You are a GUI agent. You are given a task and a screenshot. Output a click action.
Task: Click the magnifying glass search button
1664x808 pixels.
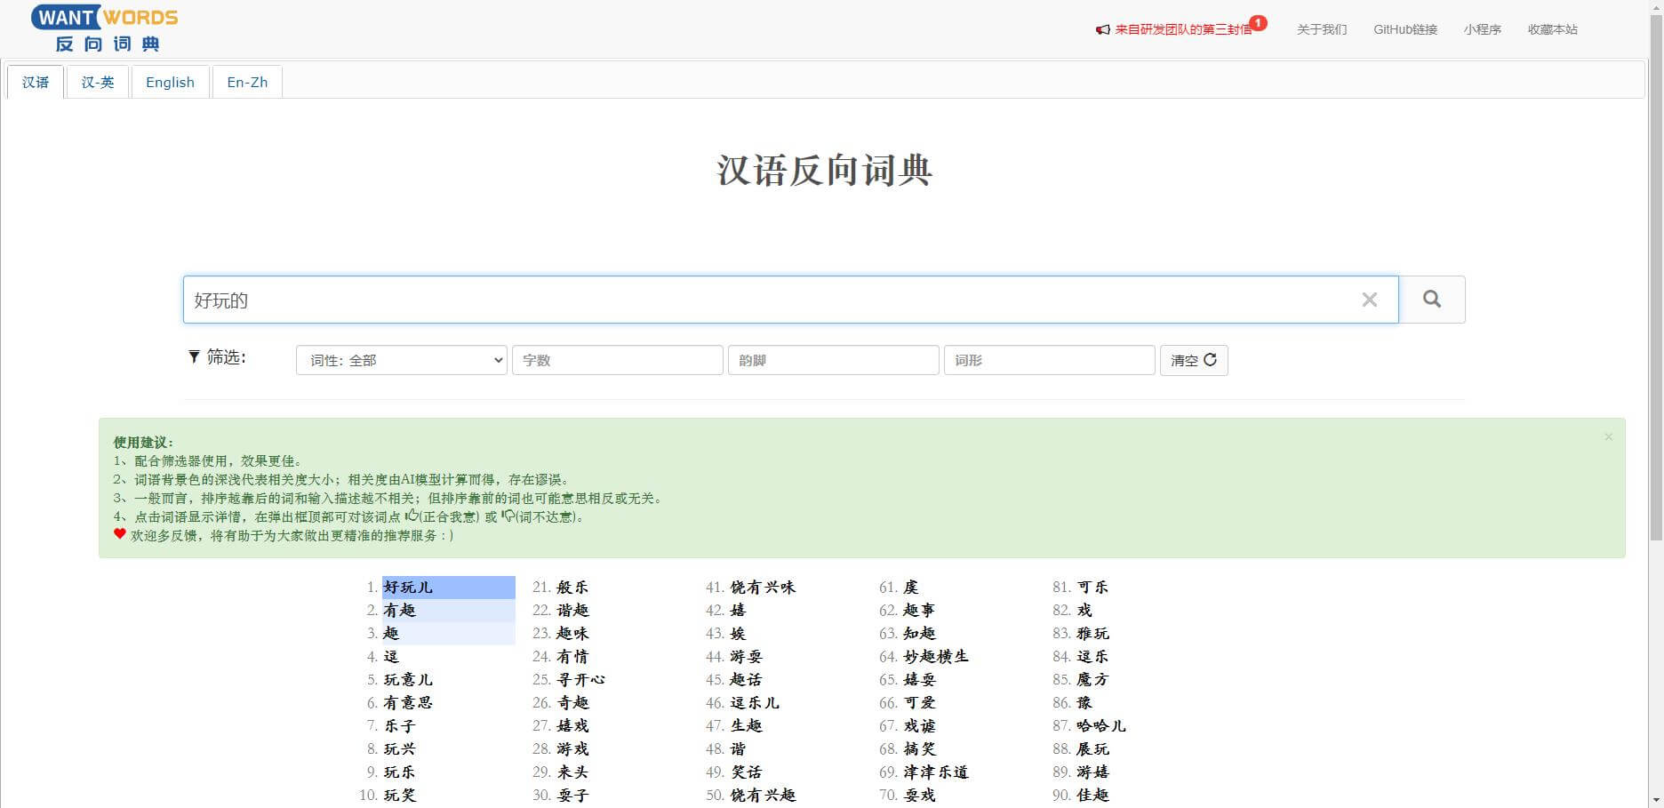tap(1431, 300)
